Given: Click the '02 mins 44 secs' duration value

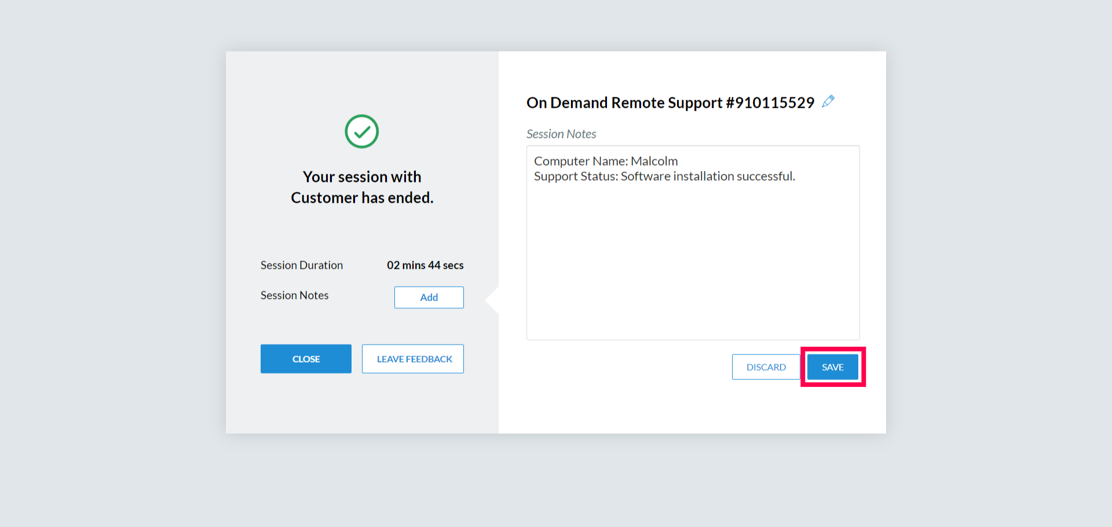Looking at the screenshot, I should [425, 265].
